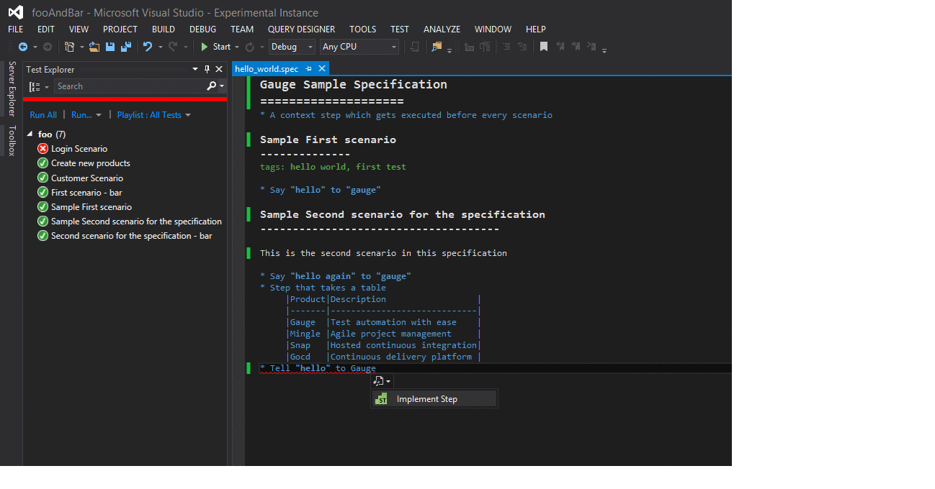The image size is (935, 489).
Task: Click the 'Tell "hello" to Gauge' step line
Action: point(318,368)
